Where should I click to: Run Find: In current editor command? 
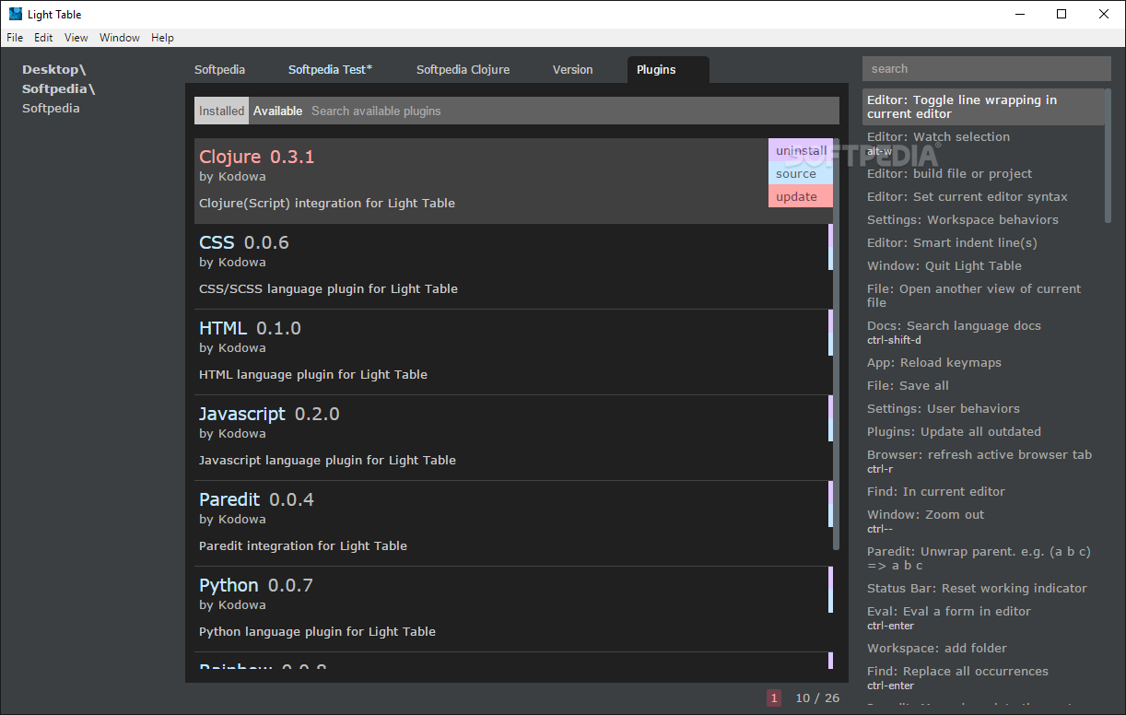click(984, 491)
